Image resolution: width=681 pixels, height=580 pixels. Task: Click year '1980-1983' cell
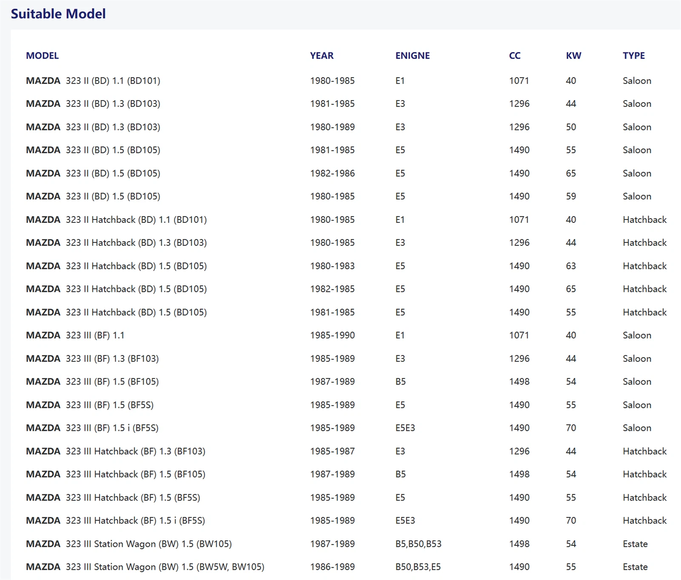point(332,266)
